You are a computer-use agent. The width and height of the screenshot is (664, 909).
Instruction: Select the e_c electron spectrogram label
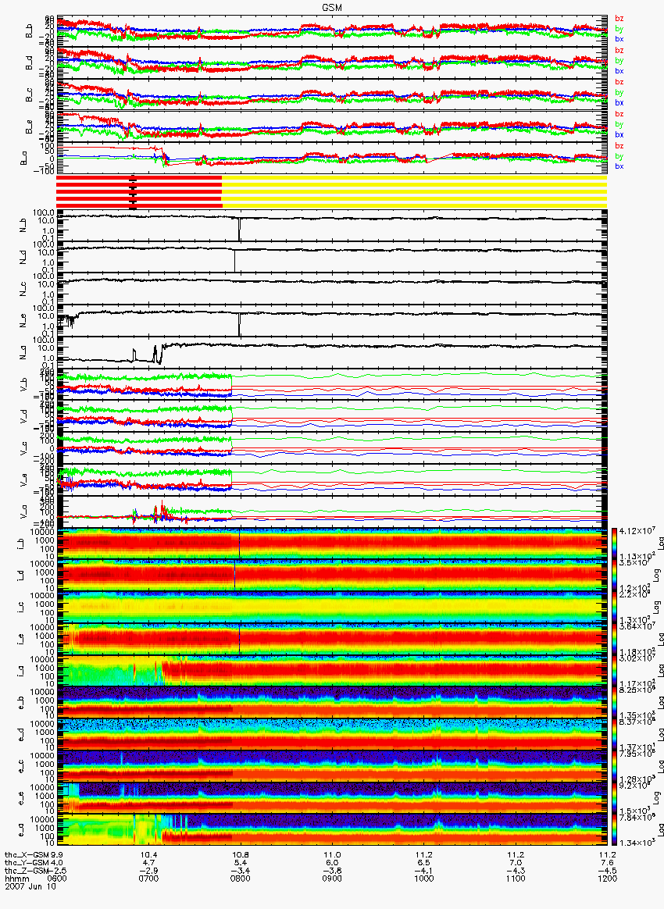tap(21, 767)
